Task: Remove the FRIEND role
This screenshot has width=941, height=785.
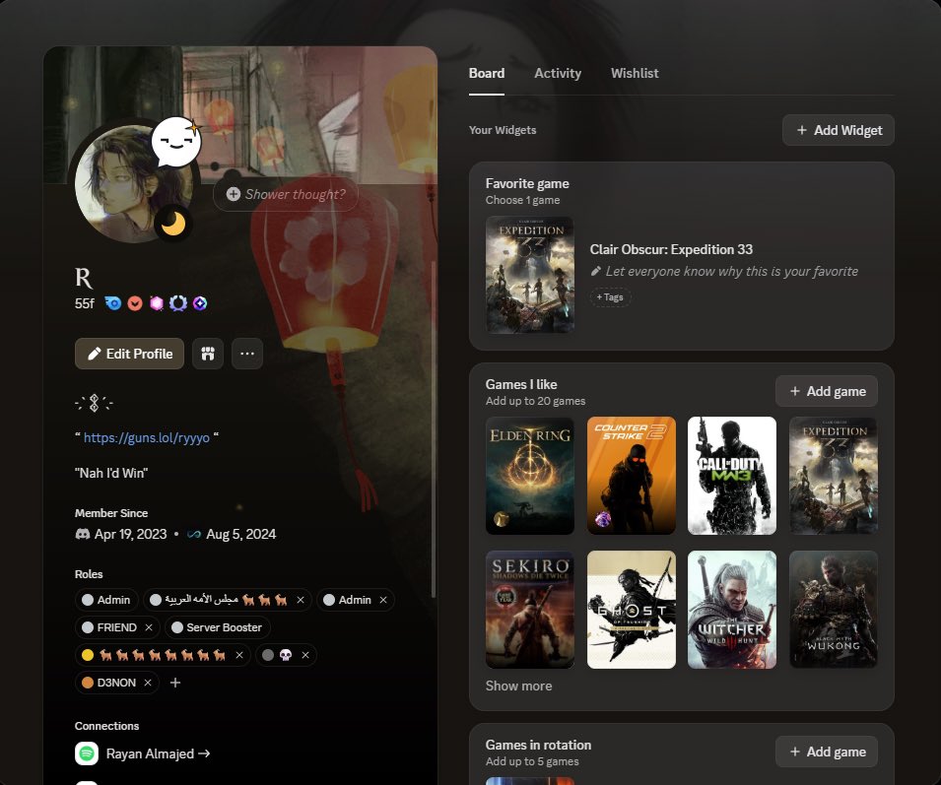Action: click(x=149, y=627)
